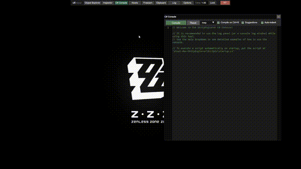Click the green Compile button
The image size is (301, 169).
tap(176, 23)
